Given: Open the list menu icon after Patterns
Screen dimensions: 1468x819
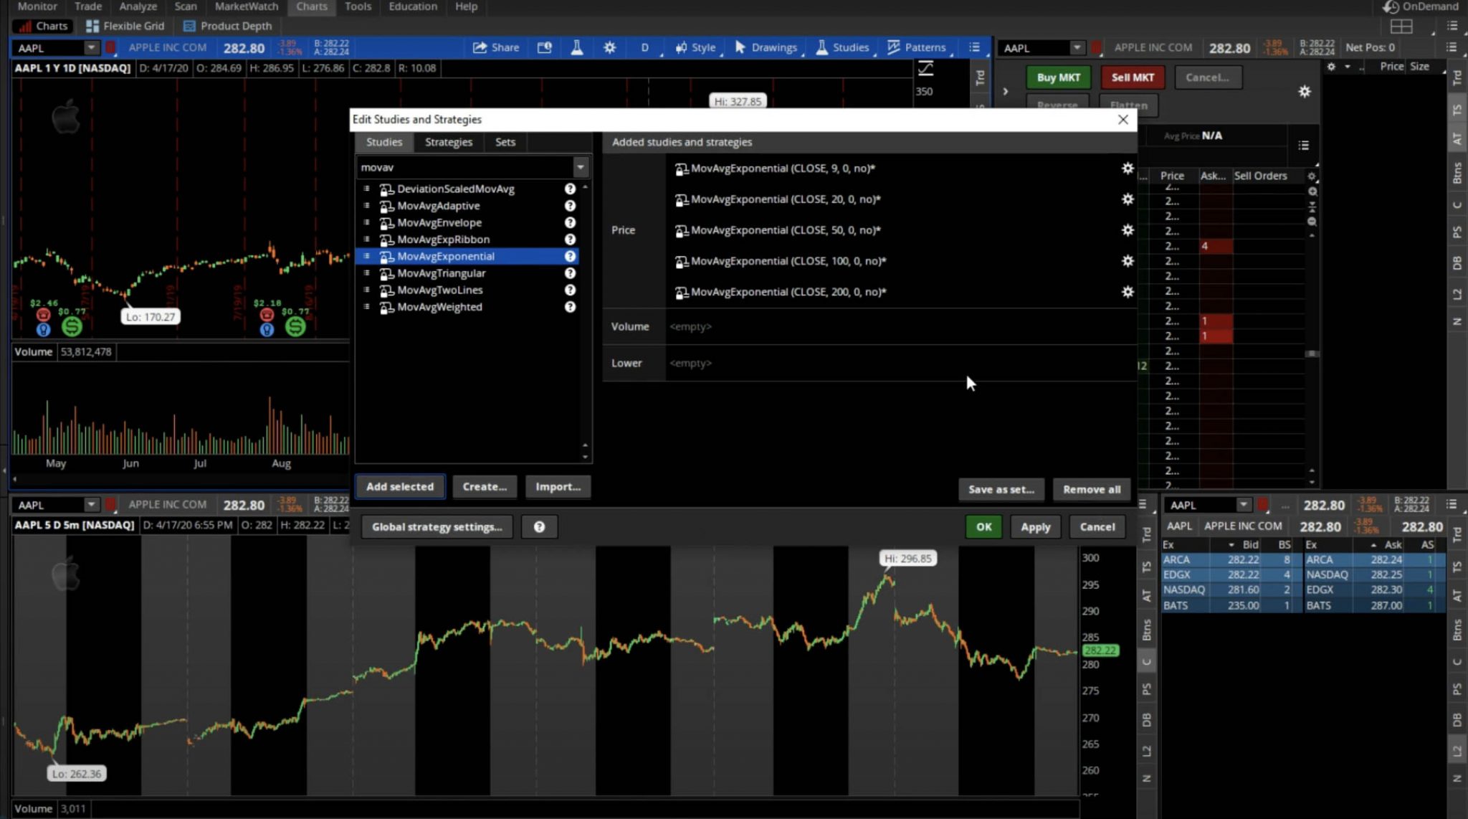Looking at the screenshot, I should pos(974,47).
